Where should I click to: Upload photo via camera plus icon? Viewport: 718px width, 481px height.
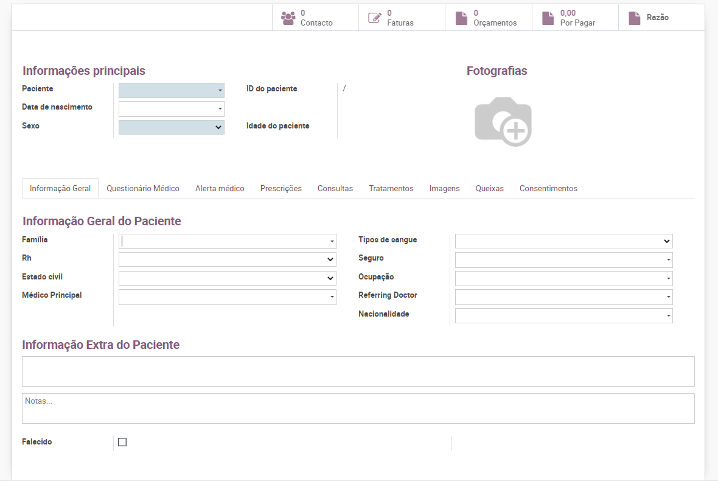coord(503,122)
